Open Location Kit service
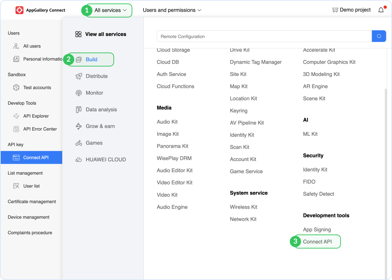Screen dimensions: 392x280 click(244, 98)
